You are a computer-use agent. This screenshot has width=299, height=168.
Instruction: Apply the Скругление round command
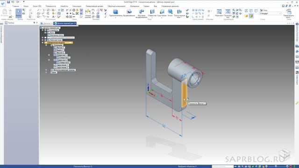pyautogui.click(x=162, y=13)
